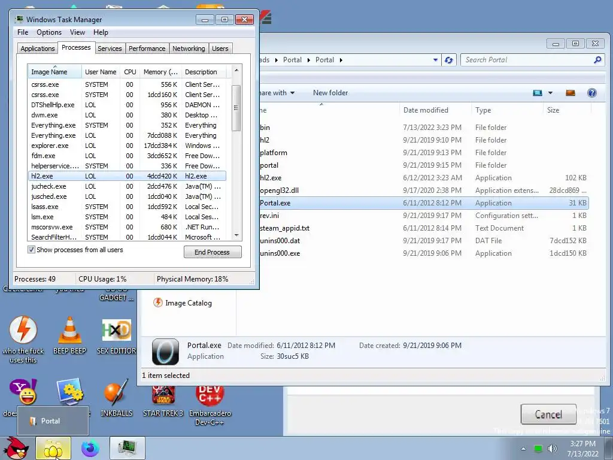This screenshot has width=613, height=460.
Task: Click the Portal.exe preview thumbnail
Action: tap(165, 352)
